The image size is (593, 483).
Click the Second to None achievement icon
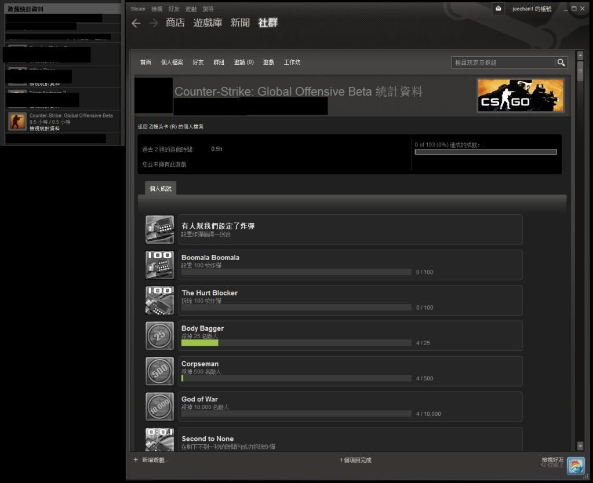pyautogui.click(x=159, y=439)
